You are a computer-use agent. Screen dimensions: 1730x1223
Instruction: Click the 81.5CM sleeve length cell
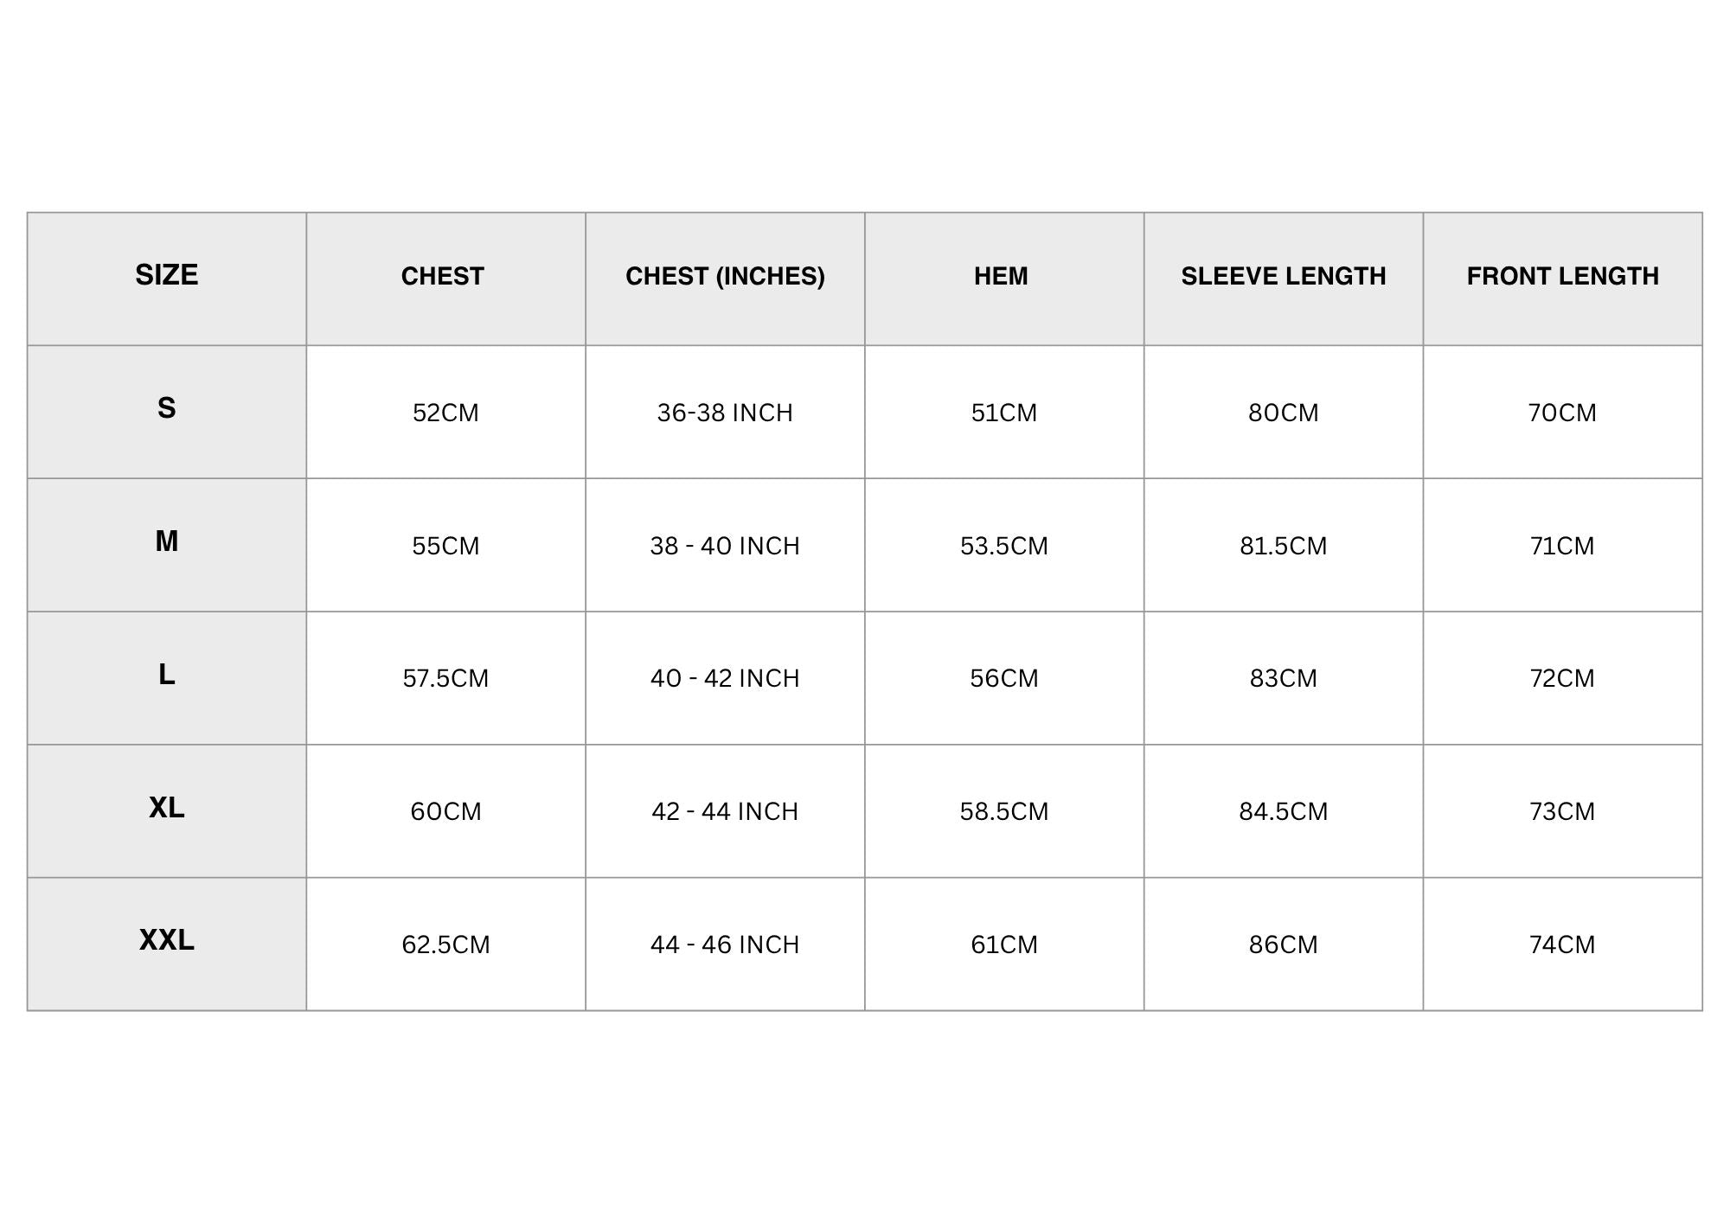click(x=1283, y=546)
